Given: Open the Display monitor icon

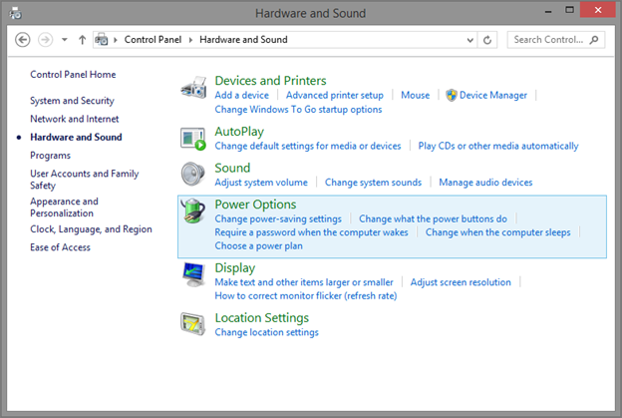Looking at the screenshot, I should click(193, 274).
